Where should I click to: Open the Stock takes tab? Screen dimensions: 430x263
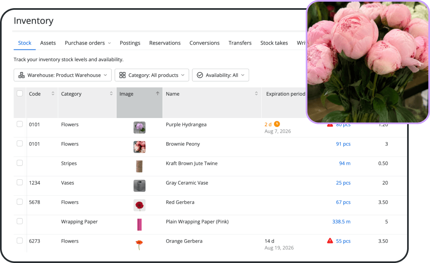[x=274, y=43]
